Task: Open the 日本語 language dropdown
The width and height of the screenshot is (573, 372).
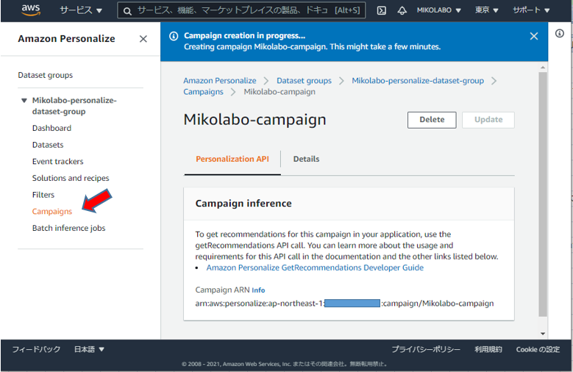Action: (89, 349)
